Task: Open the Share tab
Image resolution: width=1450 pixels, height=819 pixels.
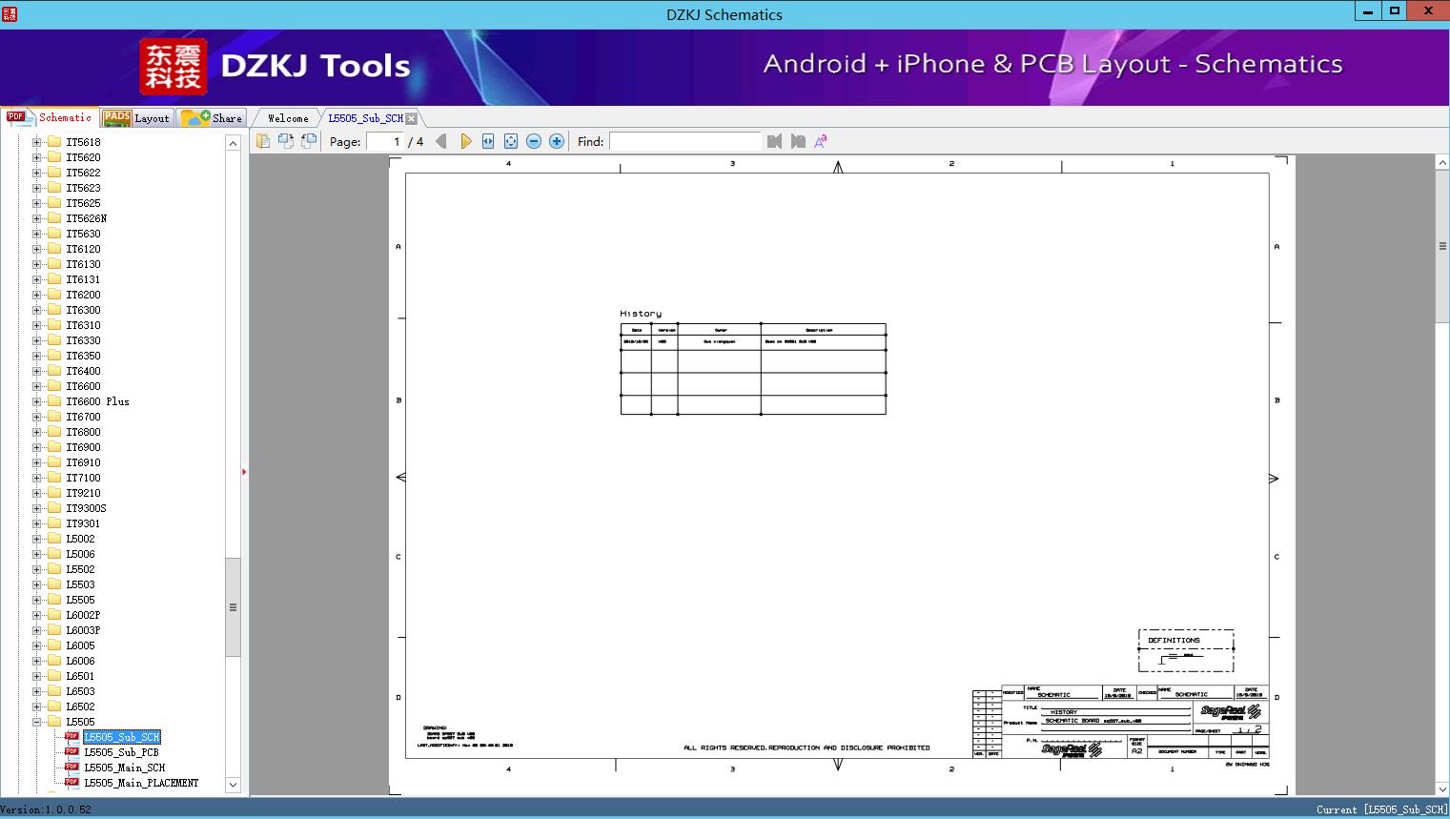Action: (x=212, y=117)
